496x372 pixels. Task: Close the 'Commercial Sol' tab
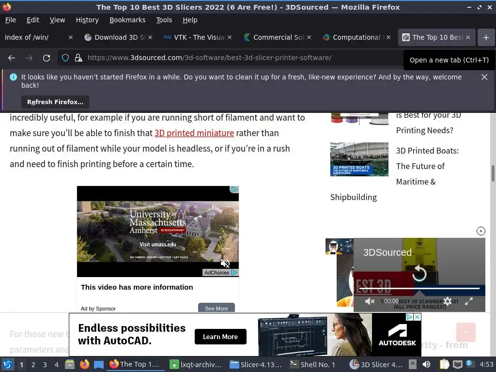click(309, 37)
